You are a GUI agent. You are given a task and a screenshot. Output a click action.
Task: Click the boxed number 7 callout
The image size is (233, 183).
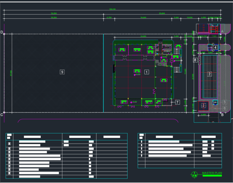[177, 102]
